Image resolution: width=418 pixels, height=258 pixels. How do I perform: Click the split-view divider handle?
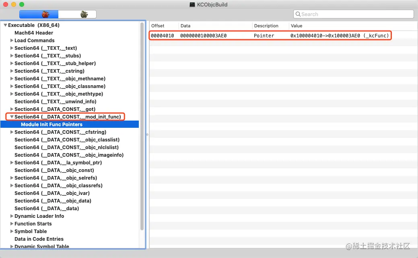tap(147, 135)
